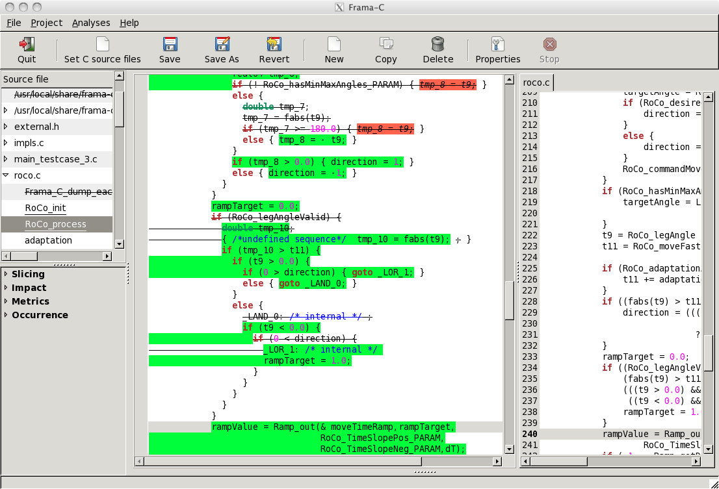
Task: Expand the non-struck /usr/local/share/frama-c node
Action: point(5,110)
